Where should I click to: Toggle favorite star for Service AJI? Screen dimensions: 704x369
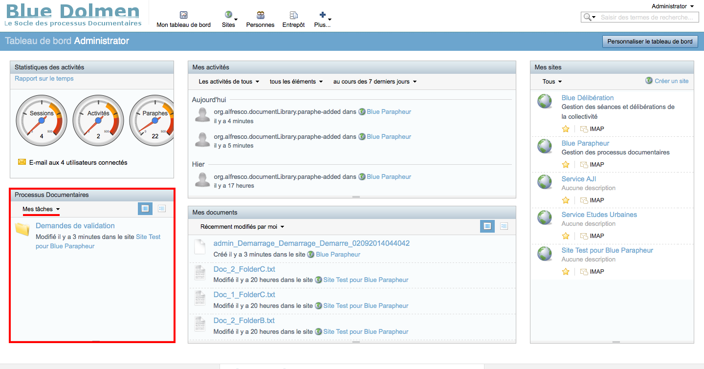[x=566, y=200]
